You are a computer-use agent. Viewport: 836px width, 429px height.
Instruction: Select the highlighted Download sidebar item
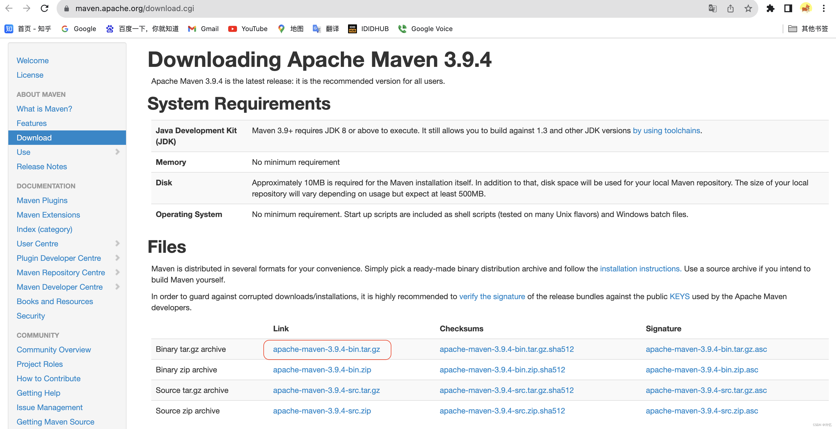(x=67, y=138)
